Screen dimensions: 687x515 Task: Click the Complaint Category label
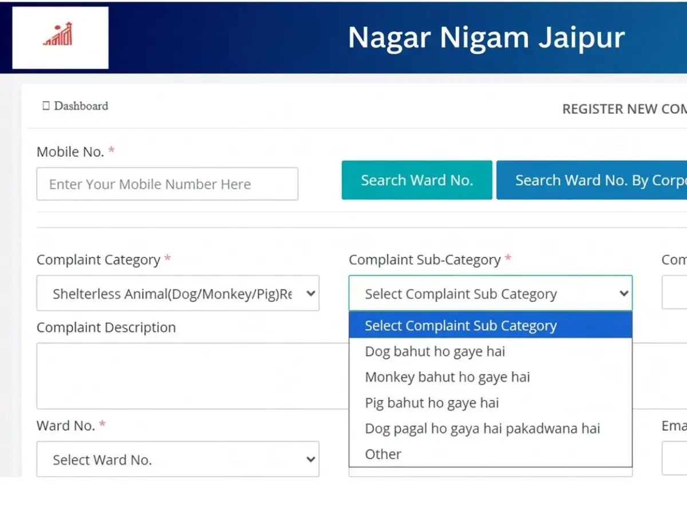(104, 260)
